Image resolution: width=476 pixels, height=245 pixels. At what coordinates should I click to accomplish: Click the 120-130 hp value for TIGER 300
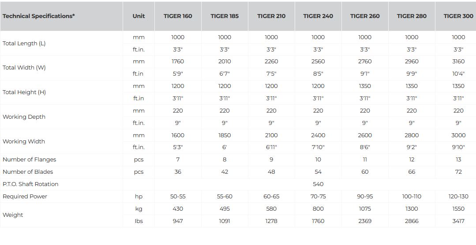coord(458,197)
